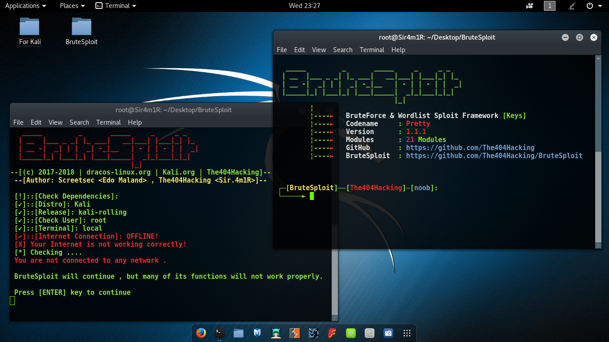Open Help menu in the left terminal window

click(135, 122)
